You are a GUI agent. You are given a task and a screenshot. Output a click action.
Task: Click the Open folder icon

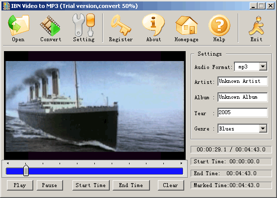pos(18,25)
